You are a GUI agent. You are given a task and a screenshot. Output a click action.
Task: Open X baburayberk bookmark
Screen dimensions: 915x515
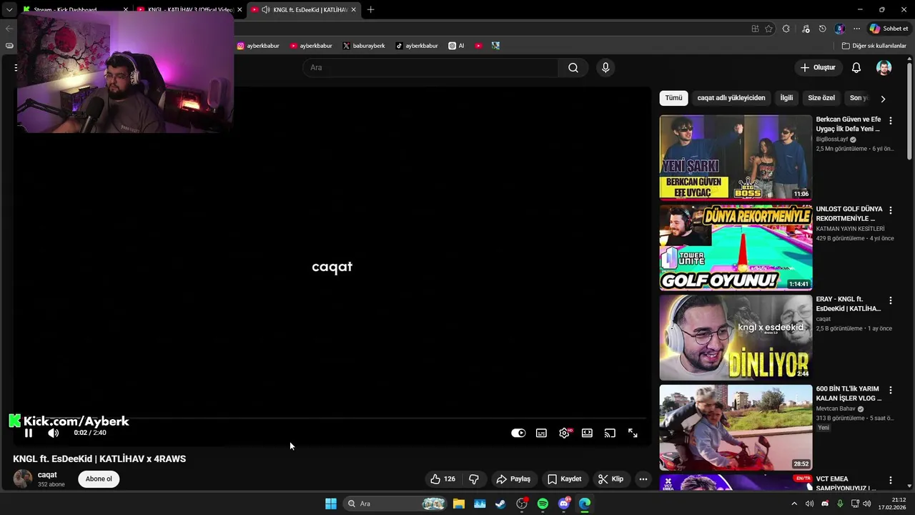[364, 46]
